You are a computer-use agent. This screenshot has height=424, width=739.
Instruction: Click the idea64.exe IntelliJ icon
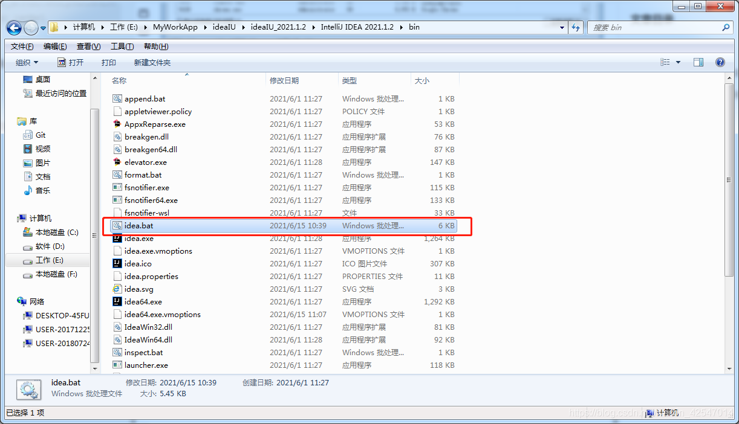tap(117, 301)
